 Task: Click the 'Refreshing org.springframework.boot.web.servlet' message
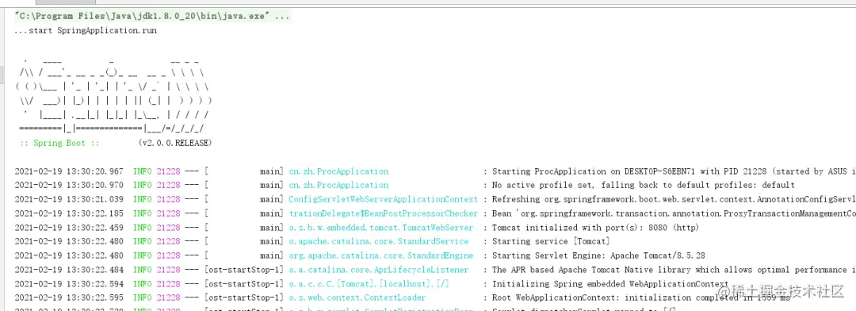[674, 199]
